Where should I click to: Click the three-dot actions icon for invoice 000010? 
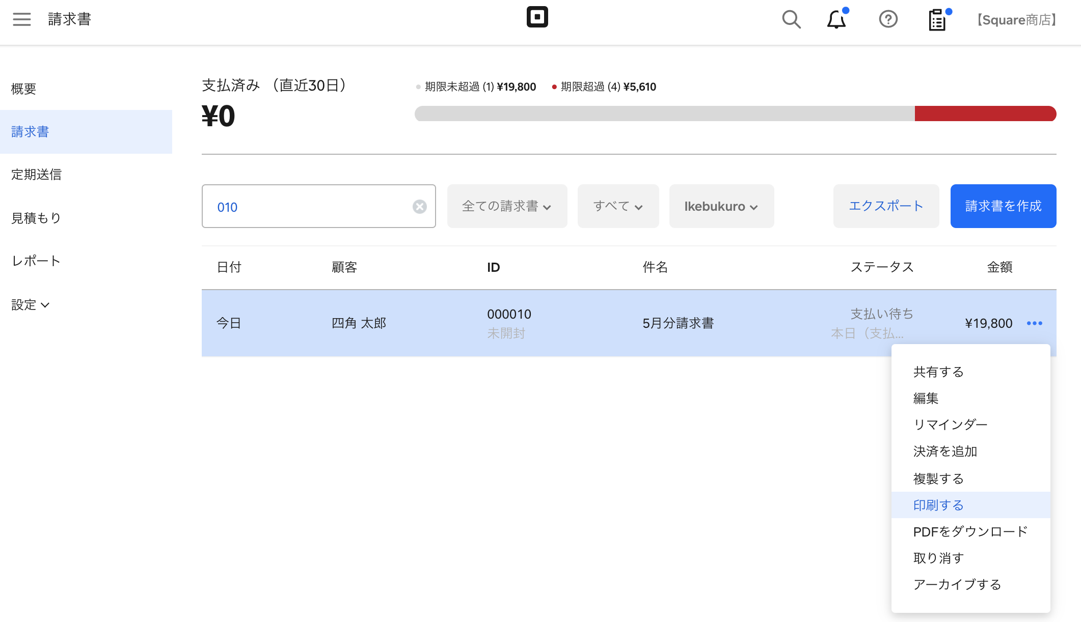pyautogui.click(x=1034, y=323)
